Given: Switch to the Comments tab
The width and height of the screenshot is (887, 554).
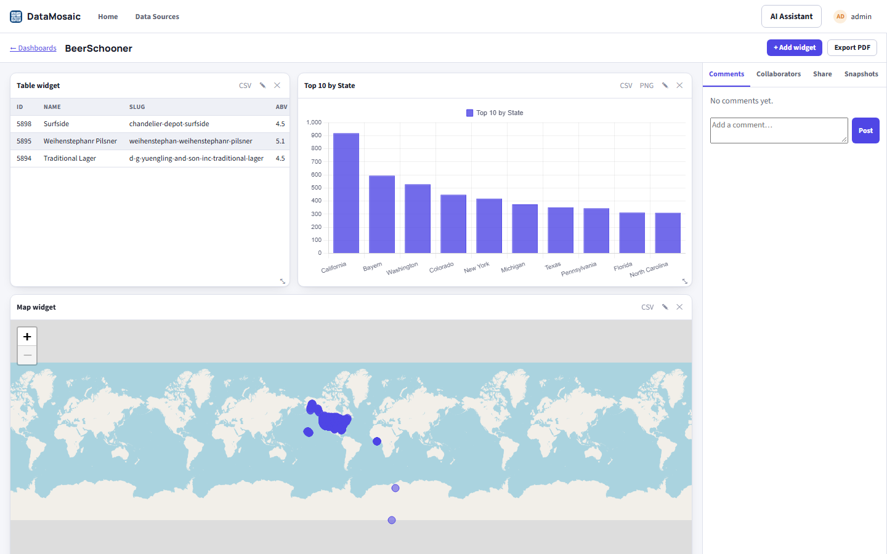Looking at the screenshot, I should [726, 74].
